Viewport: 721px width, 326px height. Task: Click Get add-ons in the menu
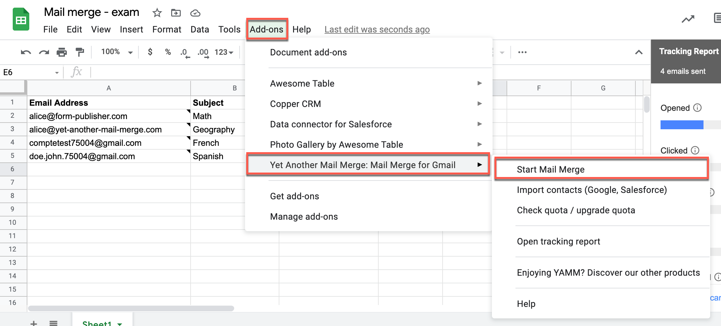pyautogui.click(x=294, y=196)
